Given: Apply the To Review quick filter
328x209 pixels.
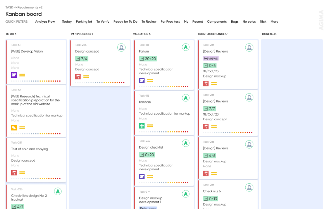Looking at the screenshot, I should pyautogui.click(x=149, y=21).
